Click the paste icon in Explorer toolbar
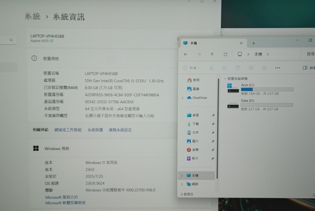The width and height of the screenshot is (315, 211). (x=238, y=68)
